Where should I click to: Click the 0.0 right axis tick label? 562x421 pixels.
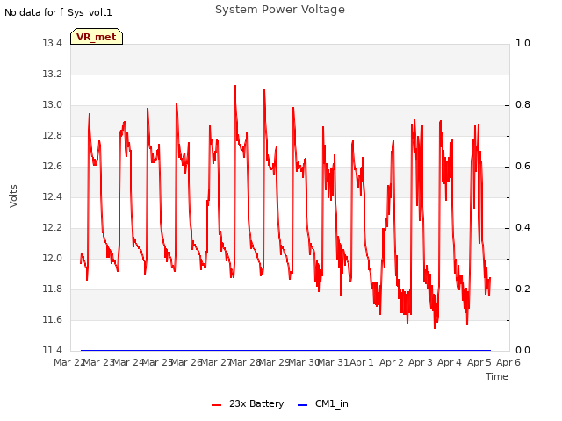point(522,350)
